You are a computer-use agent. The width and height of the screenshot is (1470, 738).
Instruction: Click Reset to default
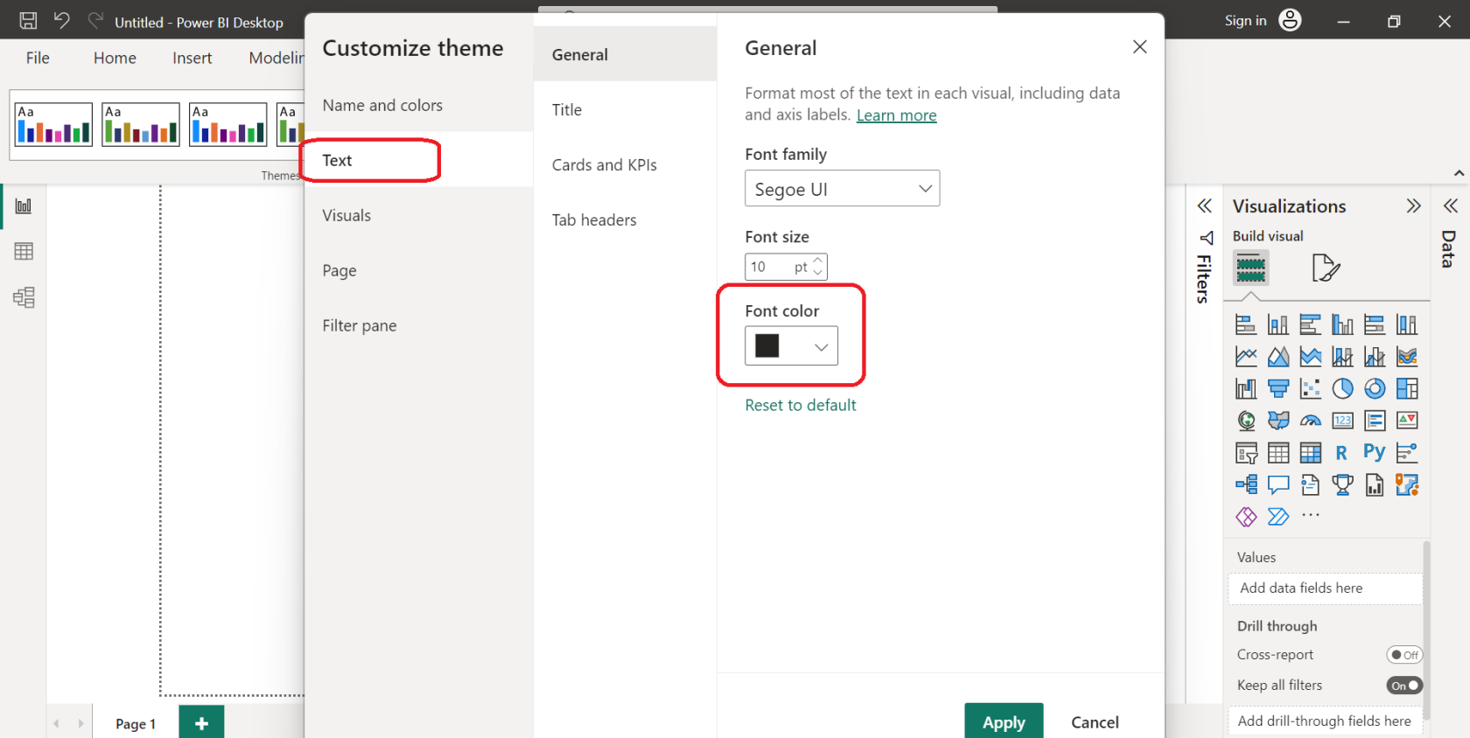[x=801, y=405]
